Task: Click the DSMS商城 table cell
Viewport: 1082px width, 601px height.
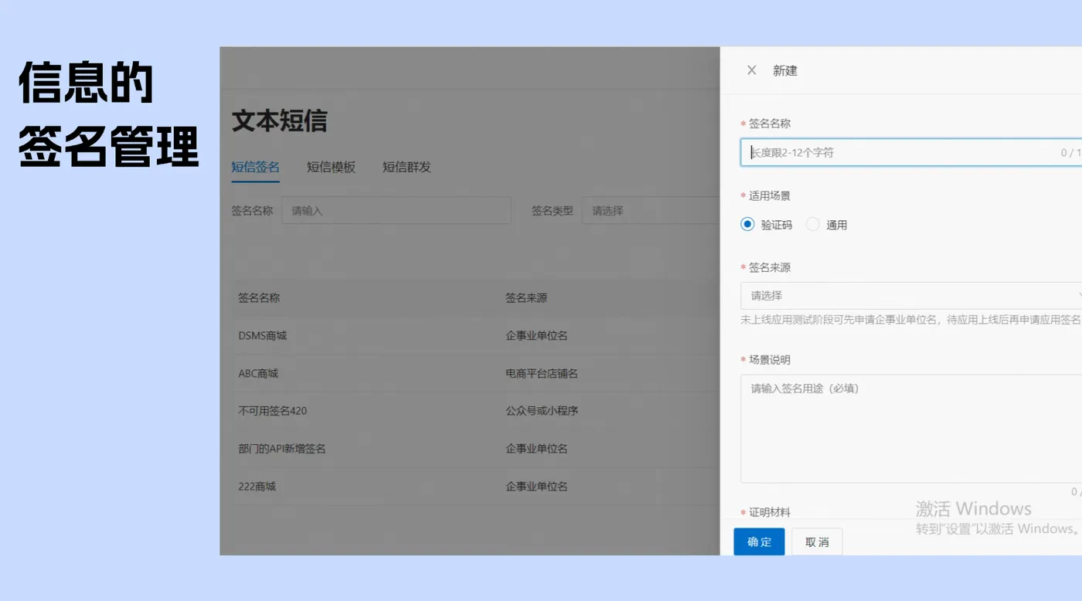Action: [263, 335]
